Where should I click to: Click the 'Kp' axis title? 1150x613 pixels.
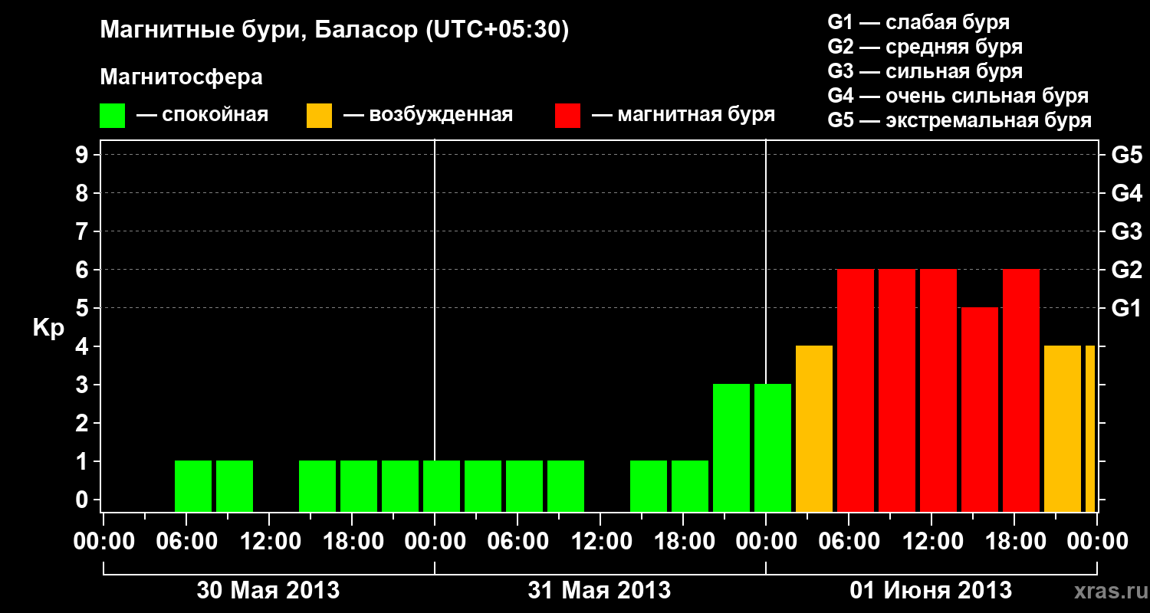[48, 328]
